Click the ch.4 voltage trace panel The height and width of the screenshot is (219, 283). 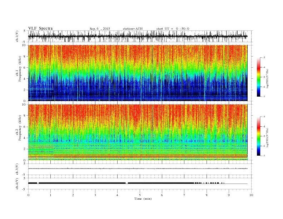click(140, 184)
